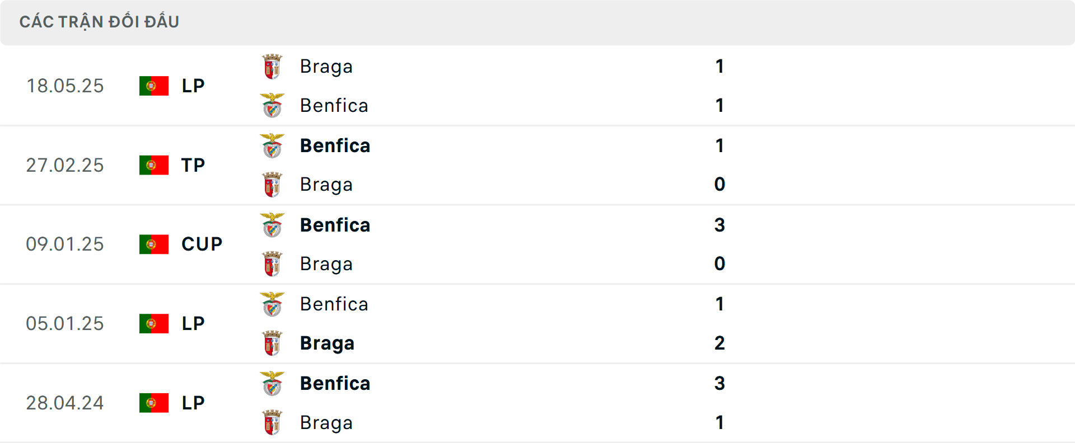Viewport: 1075px width, 443px height.
Task: Open the Benfica crest in the 27.02.25 match
Action: click(272, 145)
